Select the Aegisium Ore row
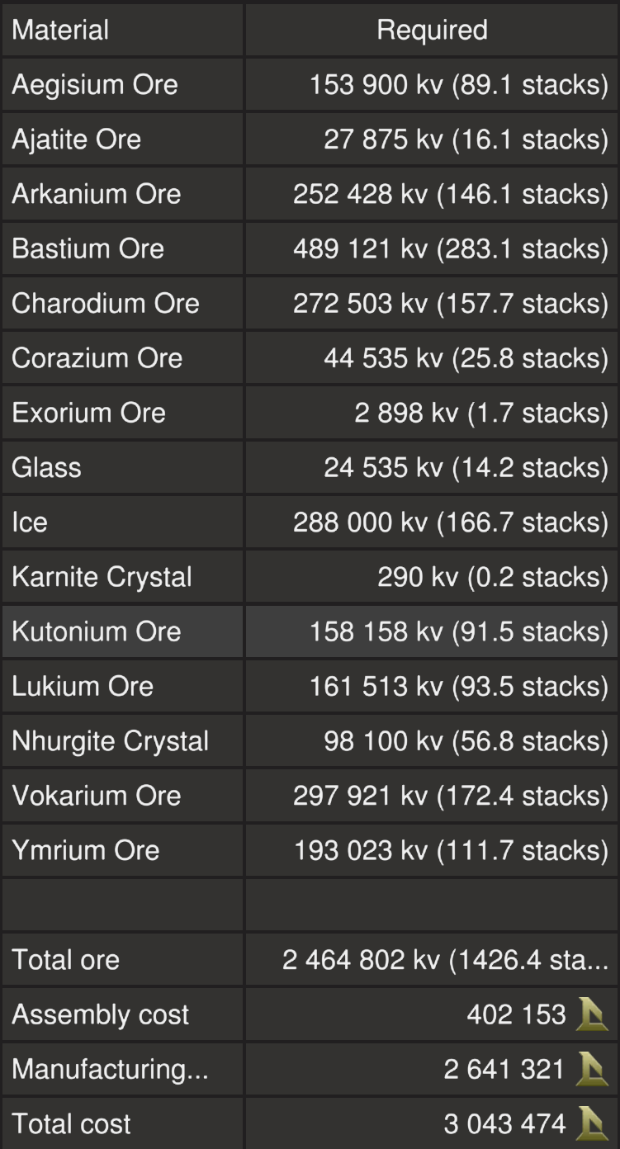Image resolution: width=620 pixels, height=1149 pixels. (95, 84)
